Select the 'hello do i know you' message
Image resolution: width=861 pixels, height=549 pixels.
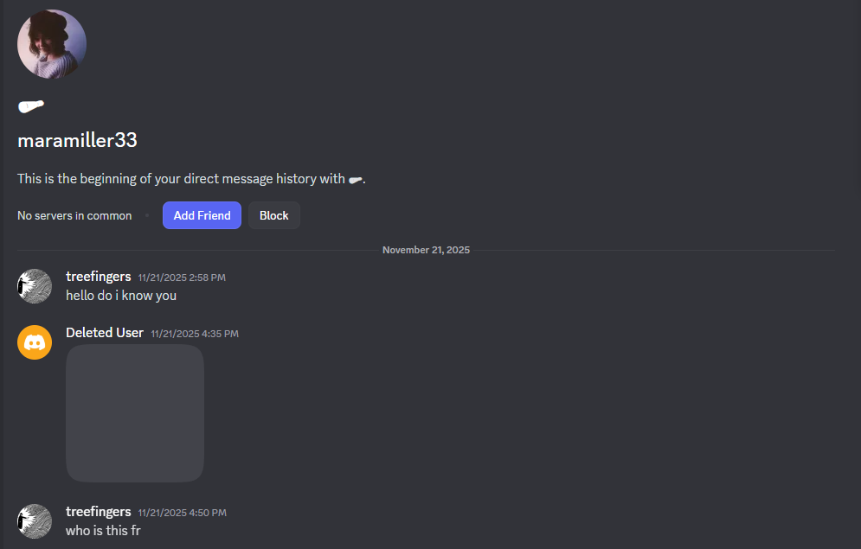point(121,296)
